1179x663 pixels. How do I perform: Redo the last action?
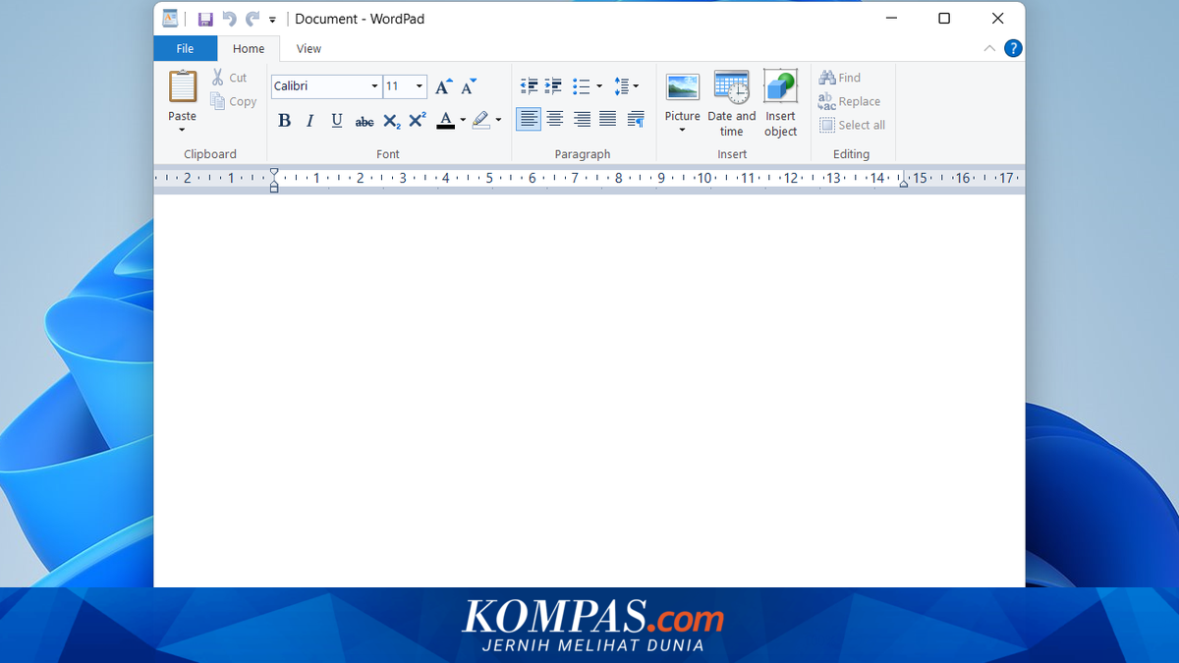[x=253, y=19]
